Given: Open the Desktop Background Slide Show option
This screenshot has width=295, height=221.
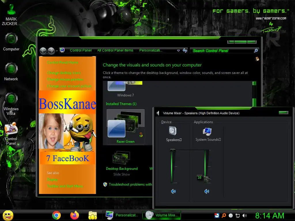Looking at the screenshot, I should (122, 163).
